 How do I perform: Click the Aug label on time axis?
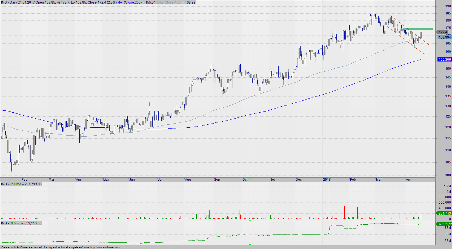(x=188, y=180)
